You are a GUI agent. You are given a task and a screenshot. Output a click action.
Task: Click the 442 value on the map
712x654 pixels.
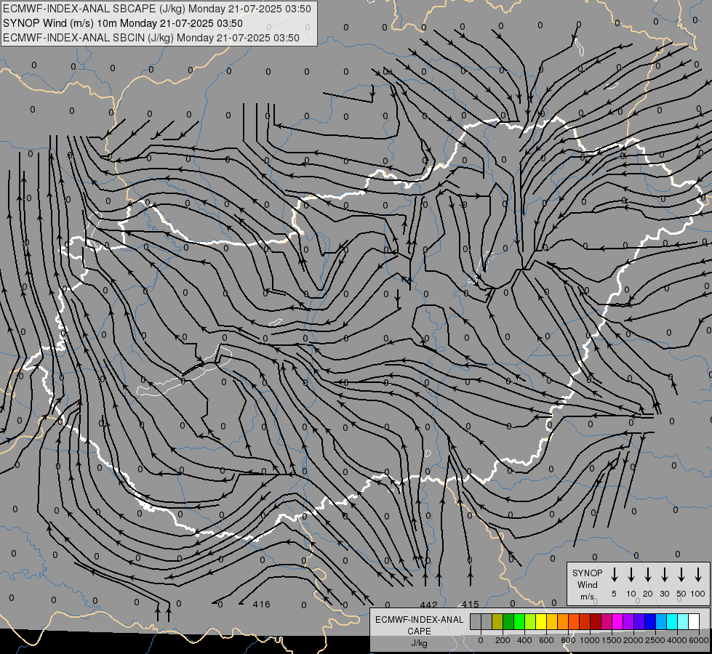coord(428,605)
